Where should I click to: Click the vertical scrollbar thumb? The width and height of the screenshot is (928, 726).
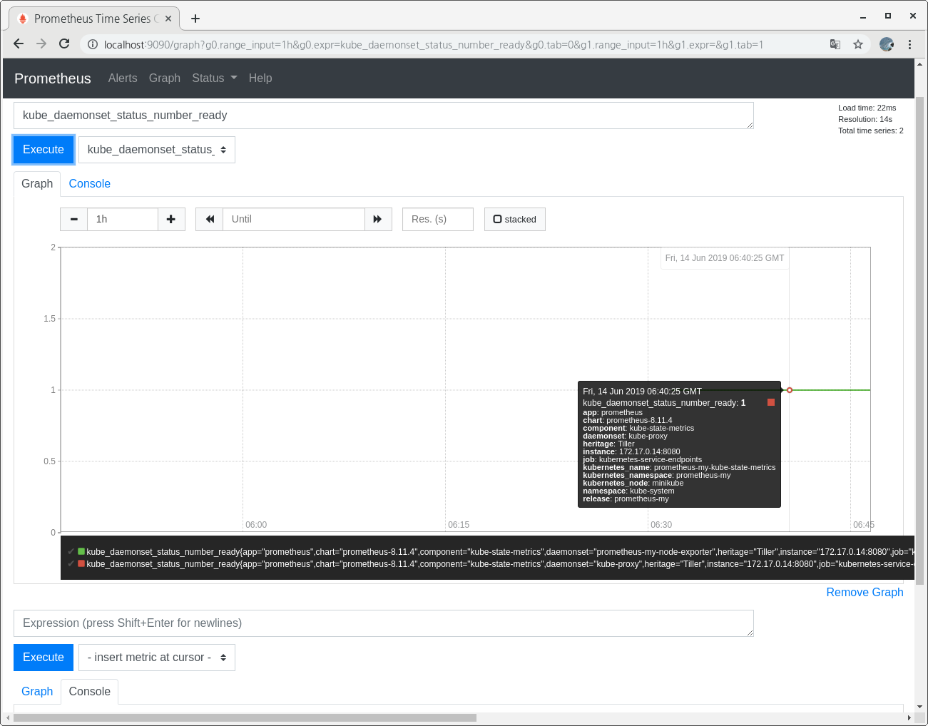coord(919,341)
